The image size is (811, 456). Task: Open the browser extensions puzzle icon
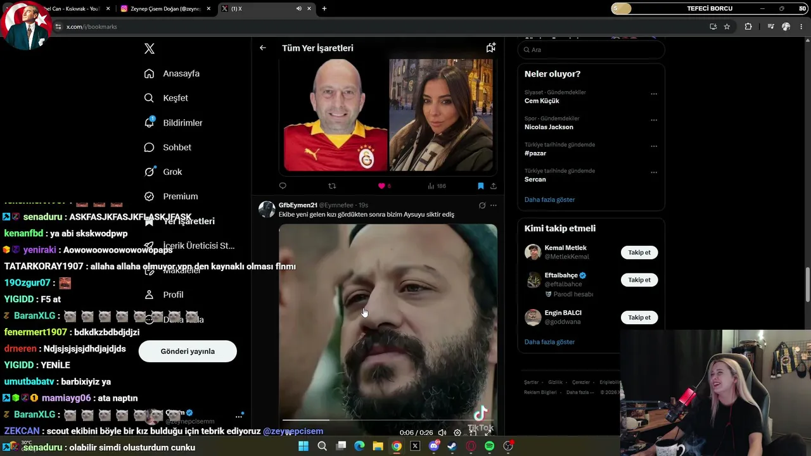pos(748,27)
